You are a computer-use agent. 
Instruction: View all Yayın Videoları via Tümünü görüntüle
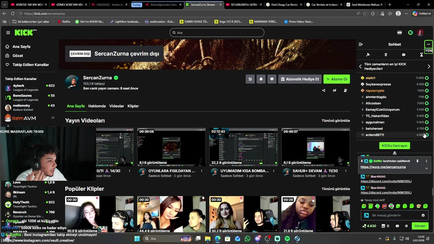pos(336,121)
